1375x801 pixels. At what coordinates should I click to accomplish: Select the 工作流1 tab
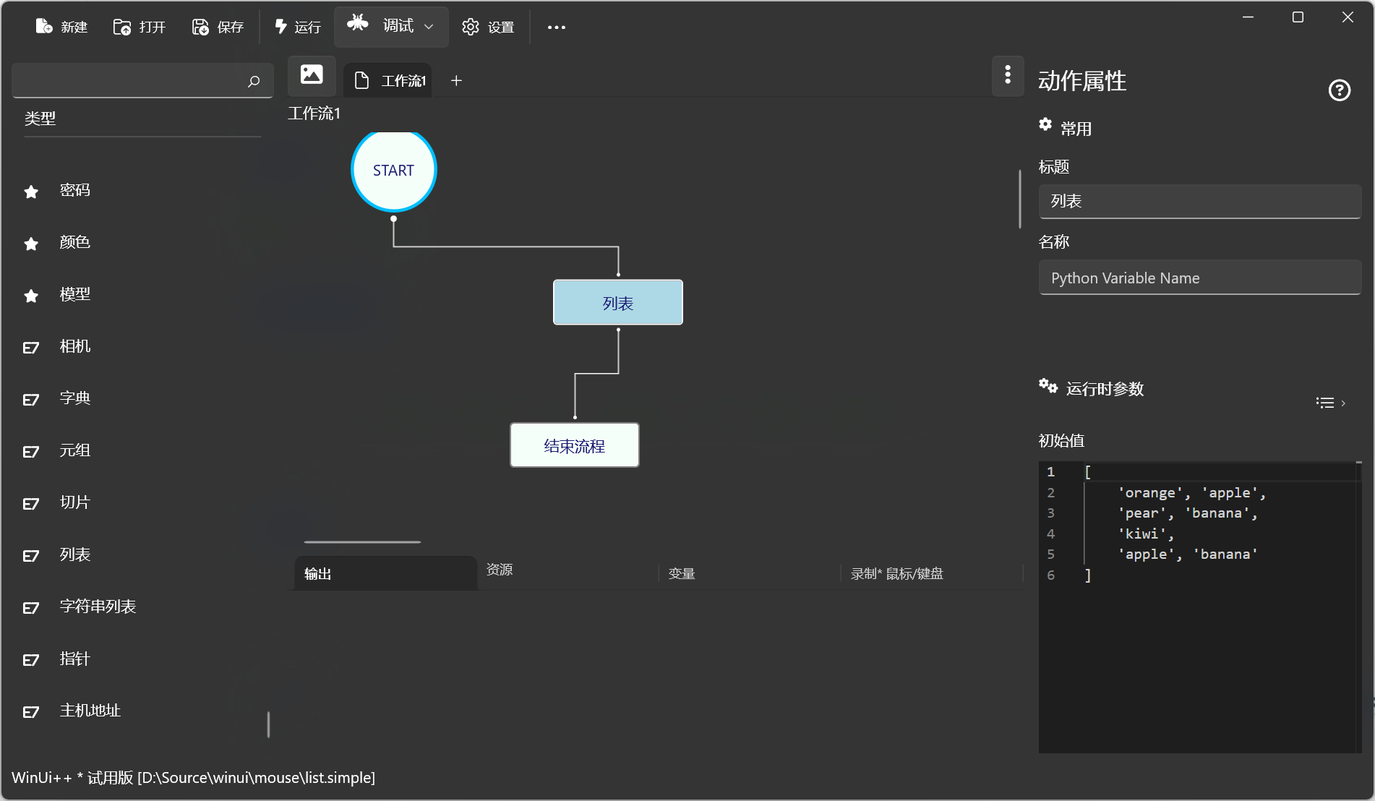tap(391, 81)
